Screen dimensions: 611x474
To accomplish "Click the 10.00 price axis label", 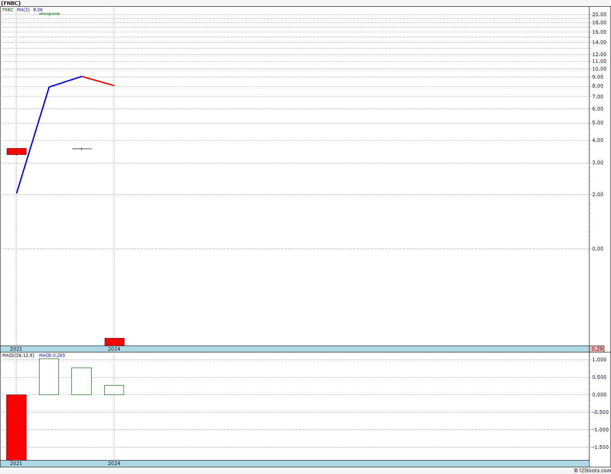I will point(599,69).
